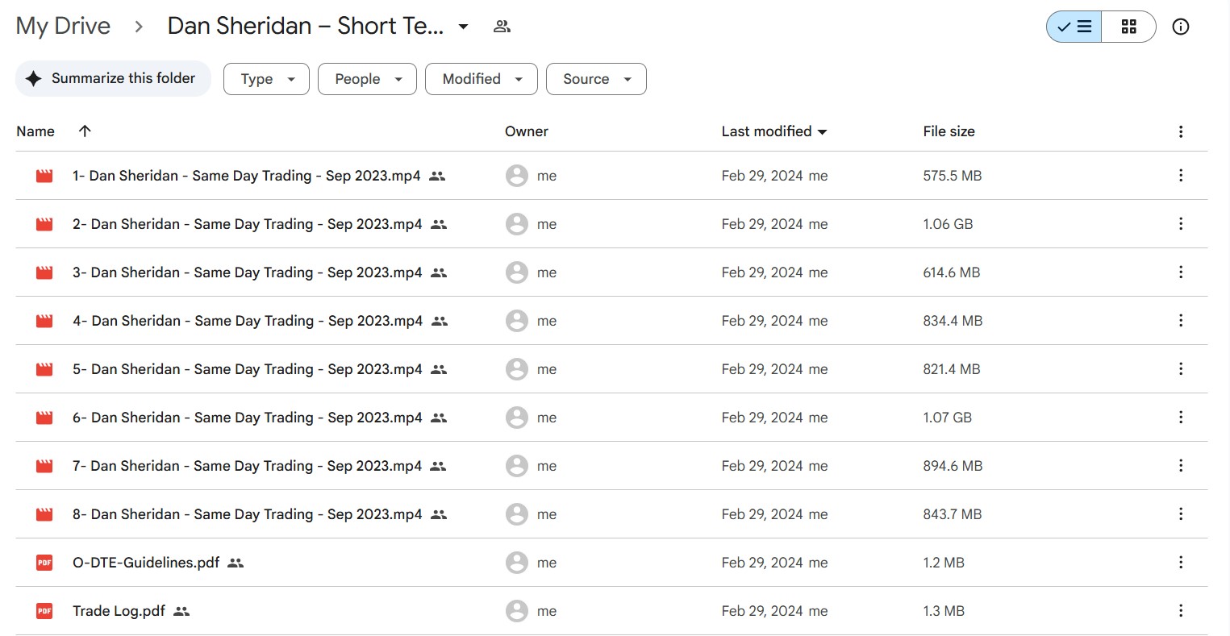
Task: Click video icon of 1- Dan Sheridan file
Action: (x=44, y=176)
